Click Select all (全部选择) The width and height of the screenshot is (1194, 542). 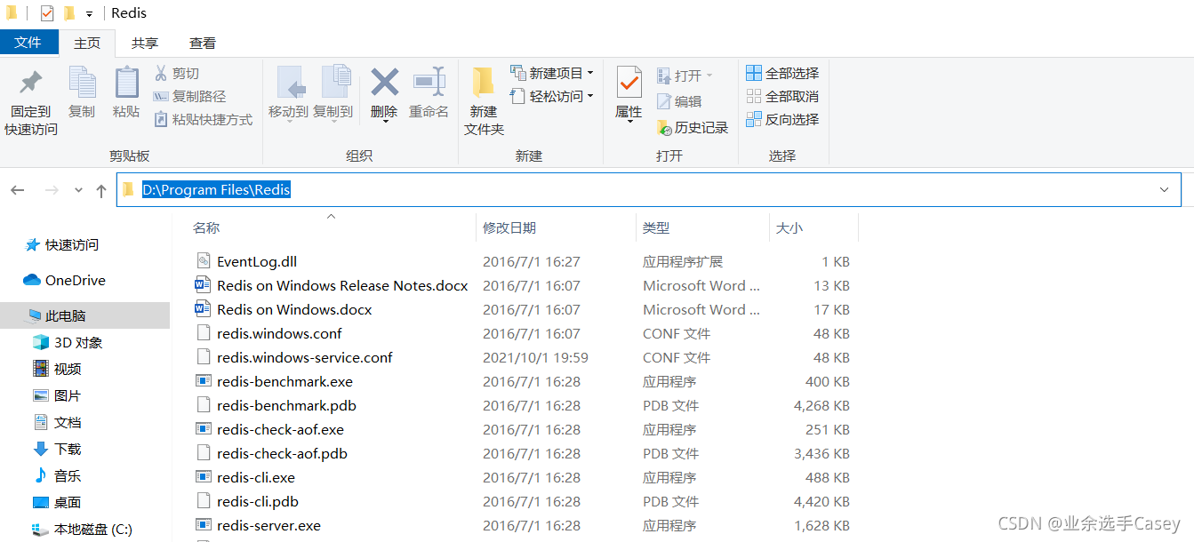[782, 73]
